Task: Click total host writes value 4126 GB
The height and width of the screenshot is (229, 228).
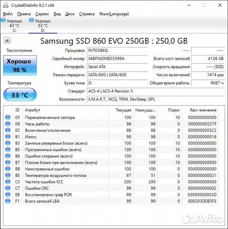Action: coord(208,59)
